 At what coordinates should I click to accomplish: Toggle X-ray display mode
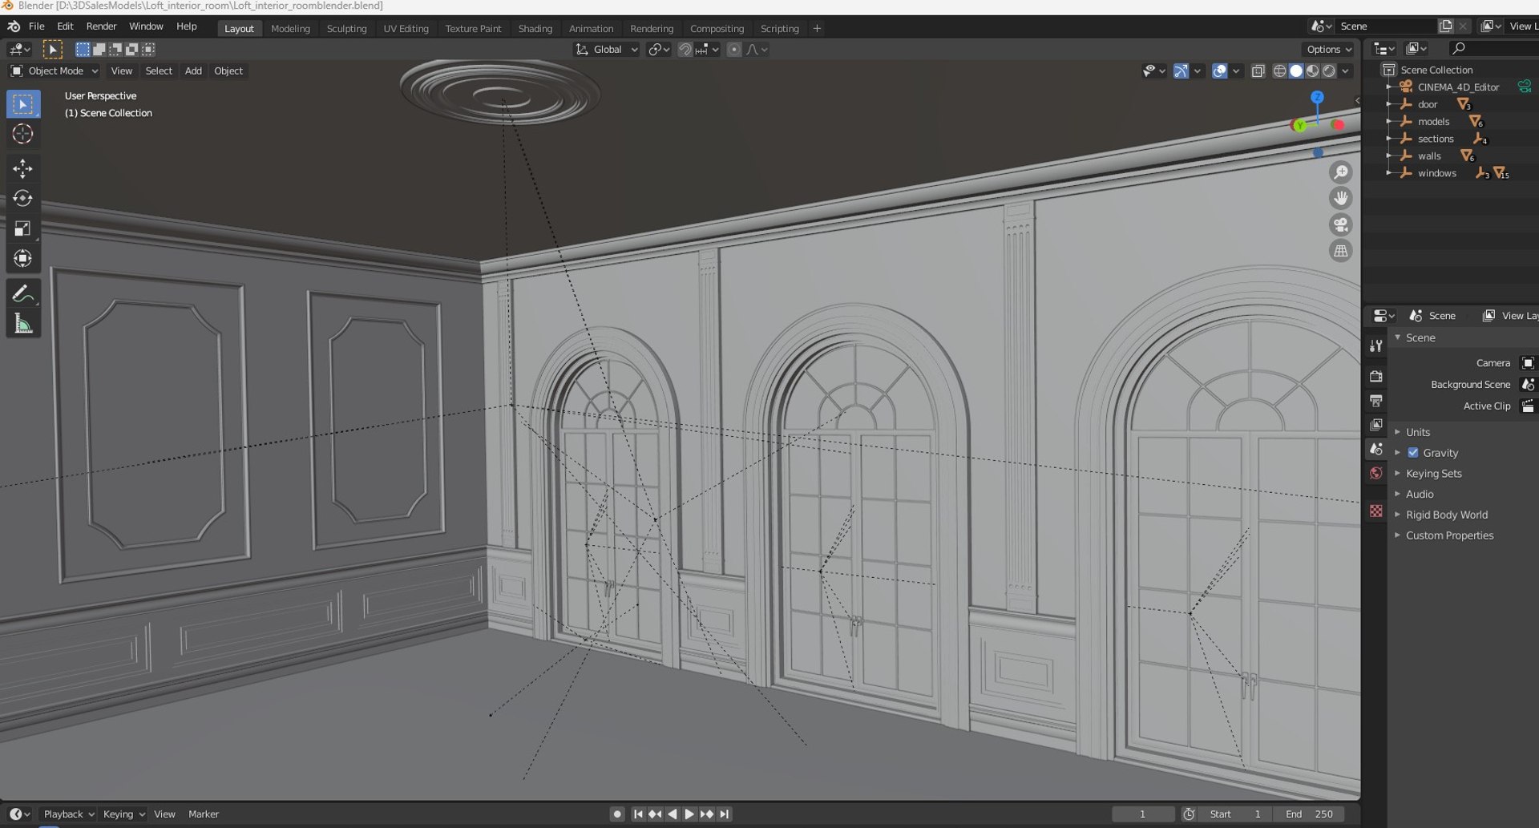click(1258, 71)
